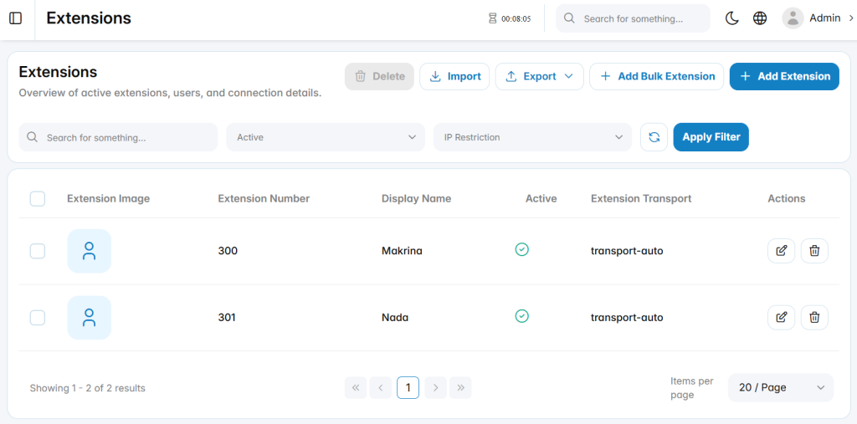The height and width of the screenshot is (424, 857).
Task: Click the disabled Delete button
Action: (x=379, y=76)
